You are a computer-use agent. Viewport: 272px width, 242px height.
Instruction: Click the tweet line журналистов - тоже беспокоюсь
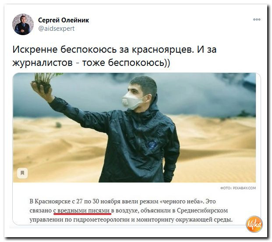click(91, 63)
